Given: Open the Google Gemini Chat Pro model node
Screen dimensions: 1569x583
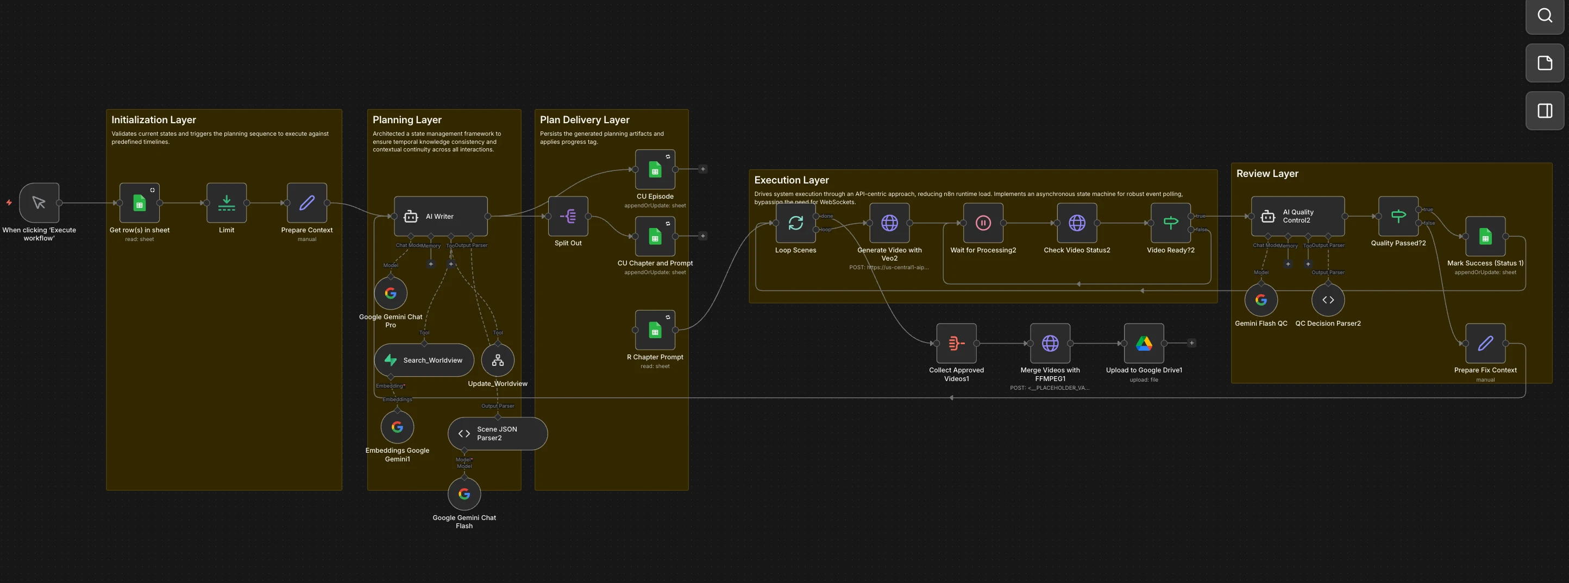Looking at the screenshot, I should coord(391,293).
